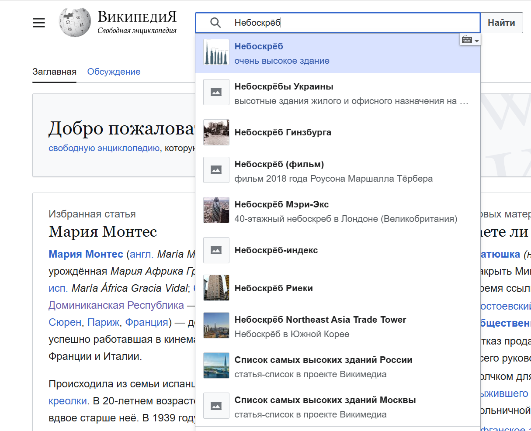Follow the Сюрен link
Screen dimensions: 531x431
(65, 322)
